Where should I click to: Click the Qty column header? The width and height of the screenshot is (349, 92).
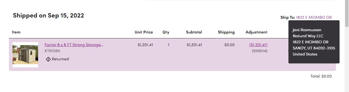coord(166,32)
